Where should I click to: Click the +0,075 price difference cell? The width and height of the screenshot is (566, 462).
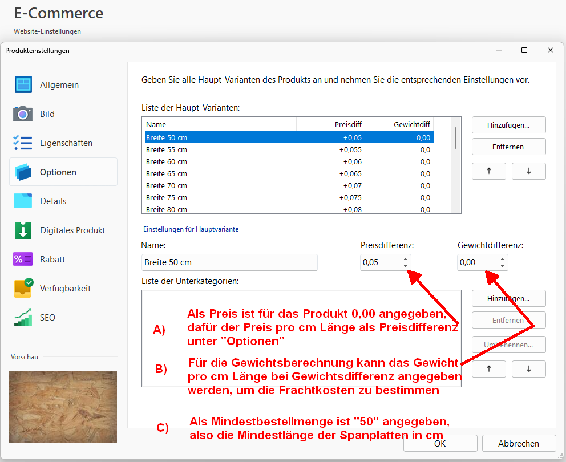(x=350, y=197)
